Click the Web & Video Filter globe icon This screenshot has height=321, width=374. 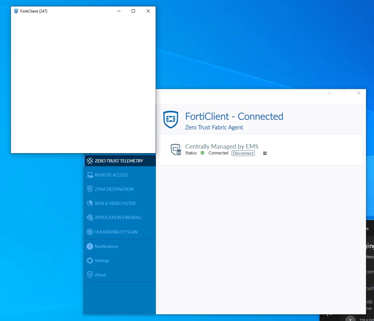coord(90,203)
